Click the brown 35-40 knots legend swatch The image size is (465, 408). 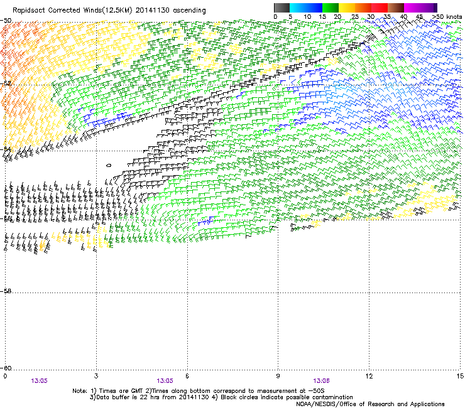(x=396, y=8)
